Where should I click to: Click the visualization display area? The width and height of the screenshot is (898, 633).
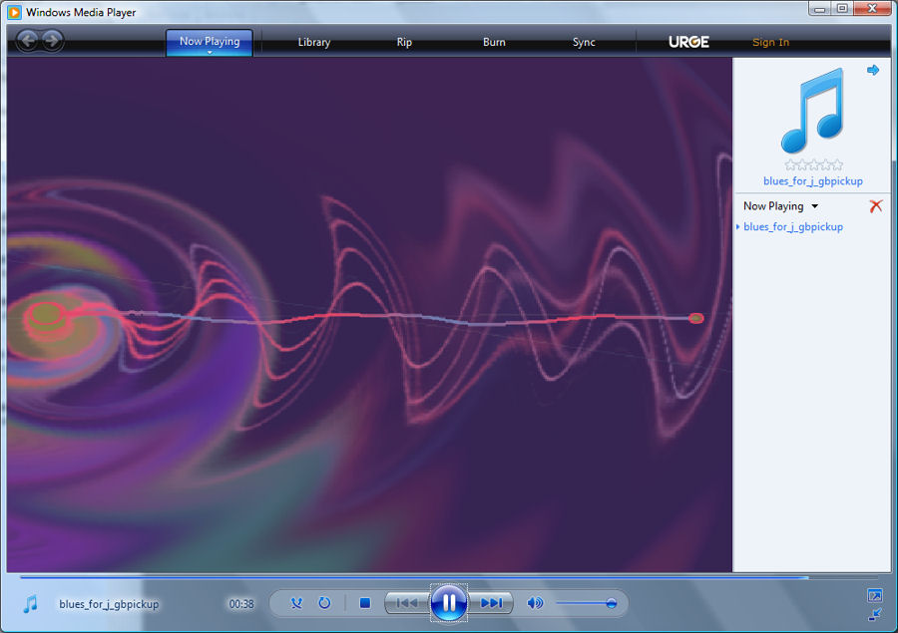[369, 314]
